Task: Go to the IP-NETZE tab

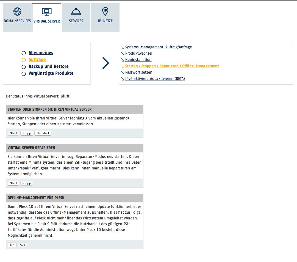Action: tap(105, 17)
